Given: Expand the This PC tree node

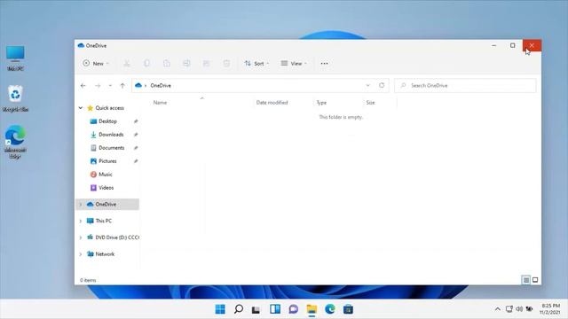Looking at the screenshot, I should (x=81, y=221).
